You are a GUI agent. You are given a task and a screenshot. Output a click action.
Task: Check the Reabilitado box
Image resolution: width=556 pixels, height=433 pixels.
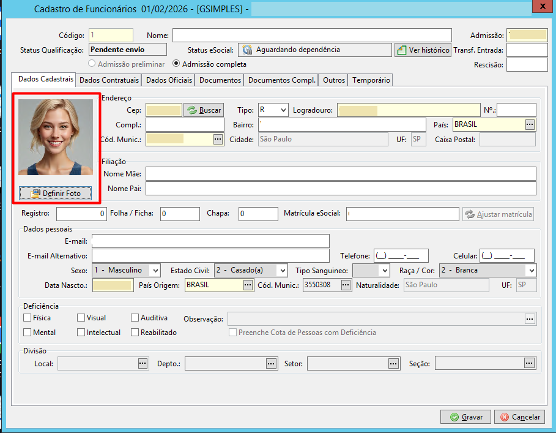135,332
